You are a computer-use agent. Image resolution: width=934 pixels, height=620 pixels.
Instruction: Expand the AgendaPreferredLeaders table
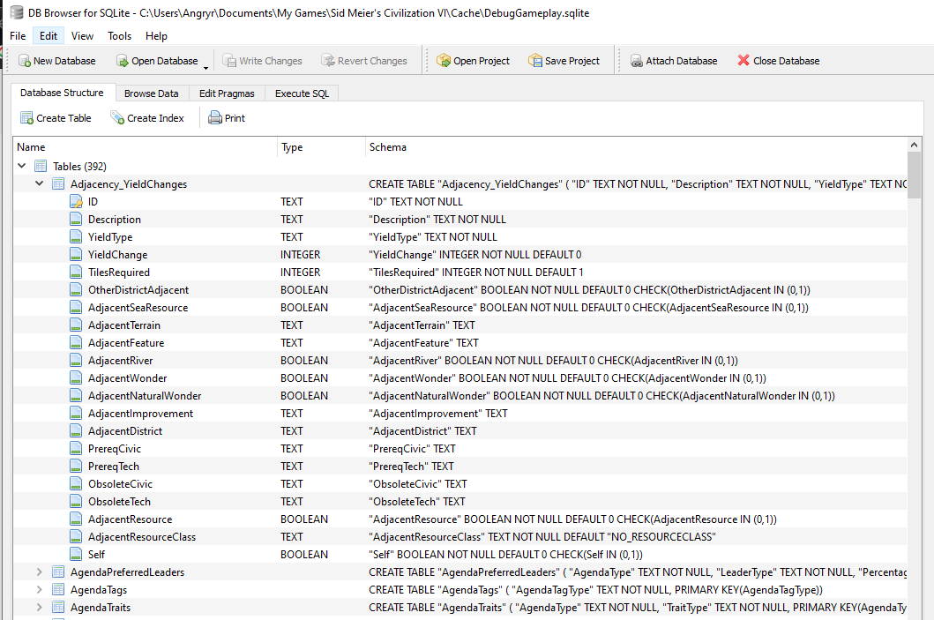click(39, 572)
